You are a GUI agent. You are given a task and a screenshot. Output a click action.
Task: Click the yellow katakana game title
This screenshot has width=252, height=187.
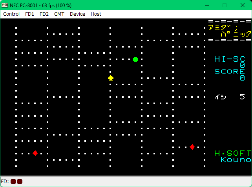coord(230,31)
